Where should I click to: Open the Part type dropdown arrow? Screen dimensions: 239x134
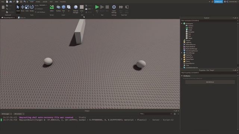coord(63,13)
